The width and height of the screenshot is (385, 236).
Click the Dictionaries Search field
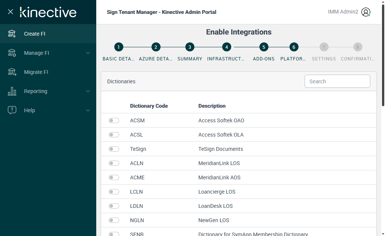coord(337,81)
